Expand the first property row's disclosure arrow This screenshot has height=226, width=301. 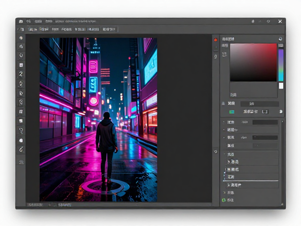pos(224,122)
